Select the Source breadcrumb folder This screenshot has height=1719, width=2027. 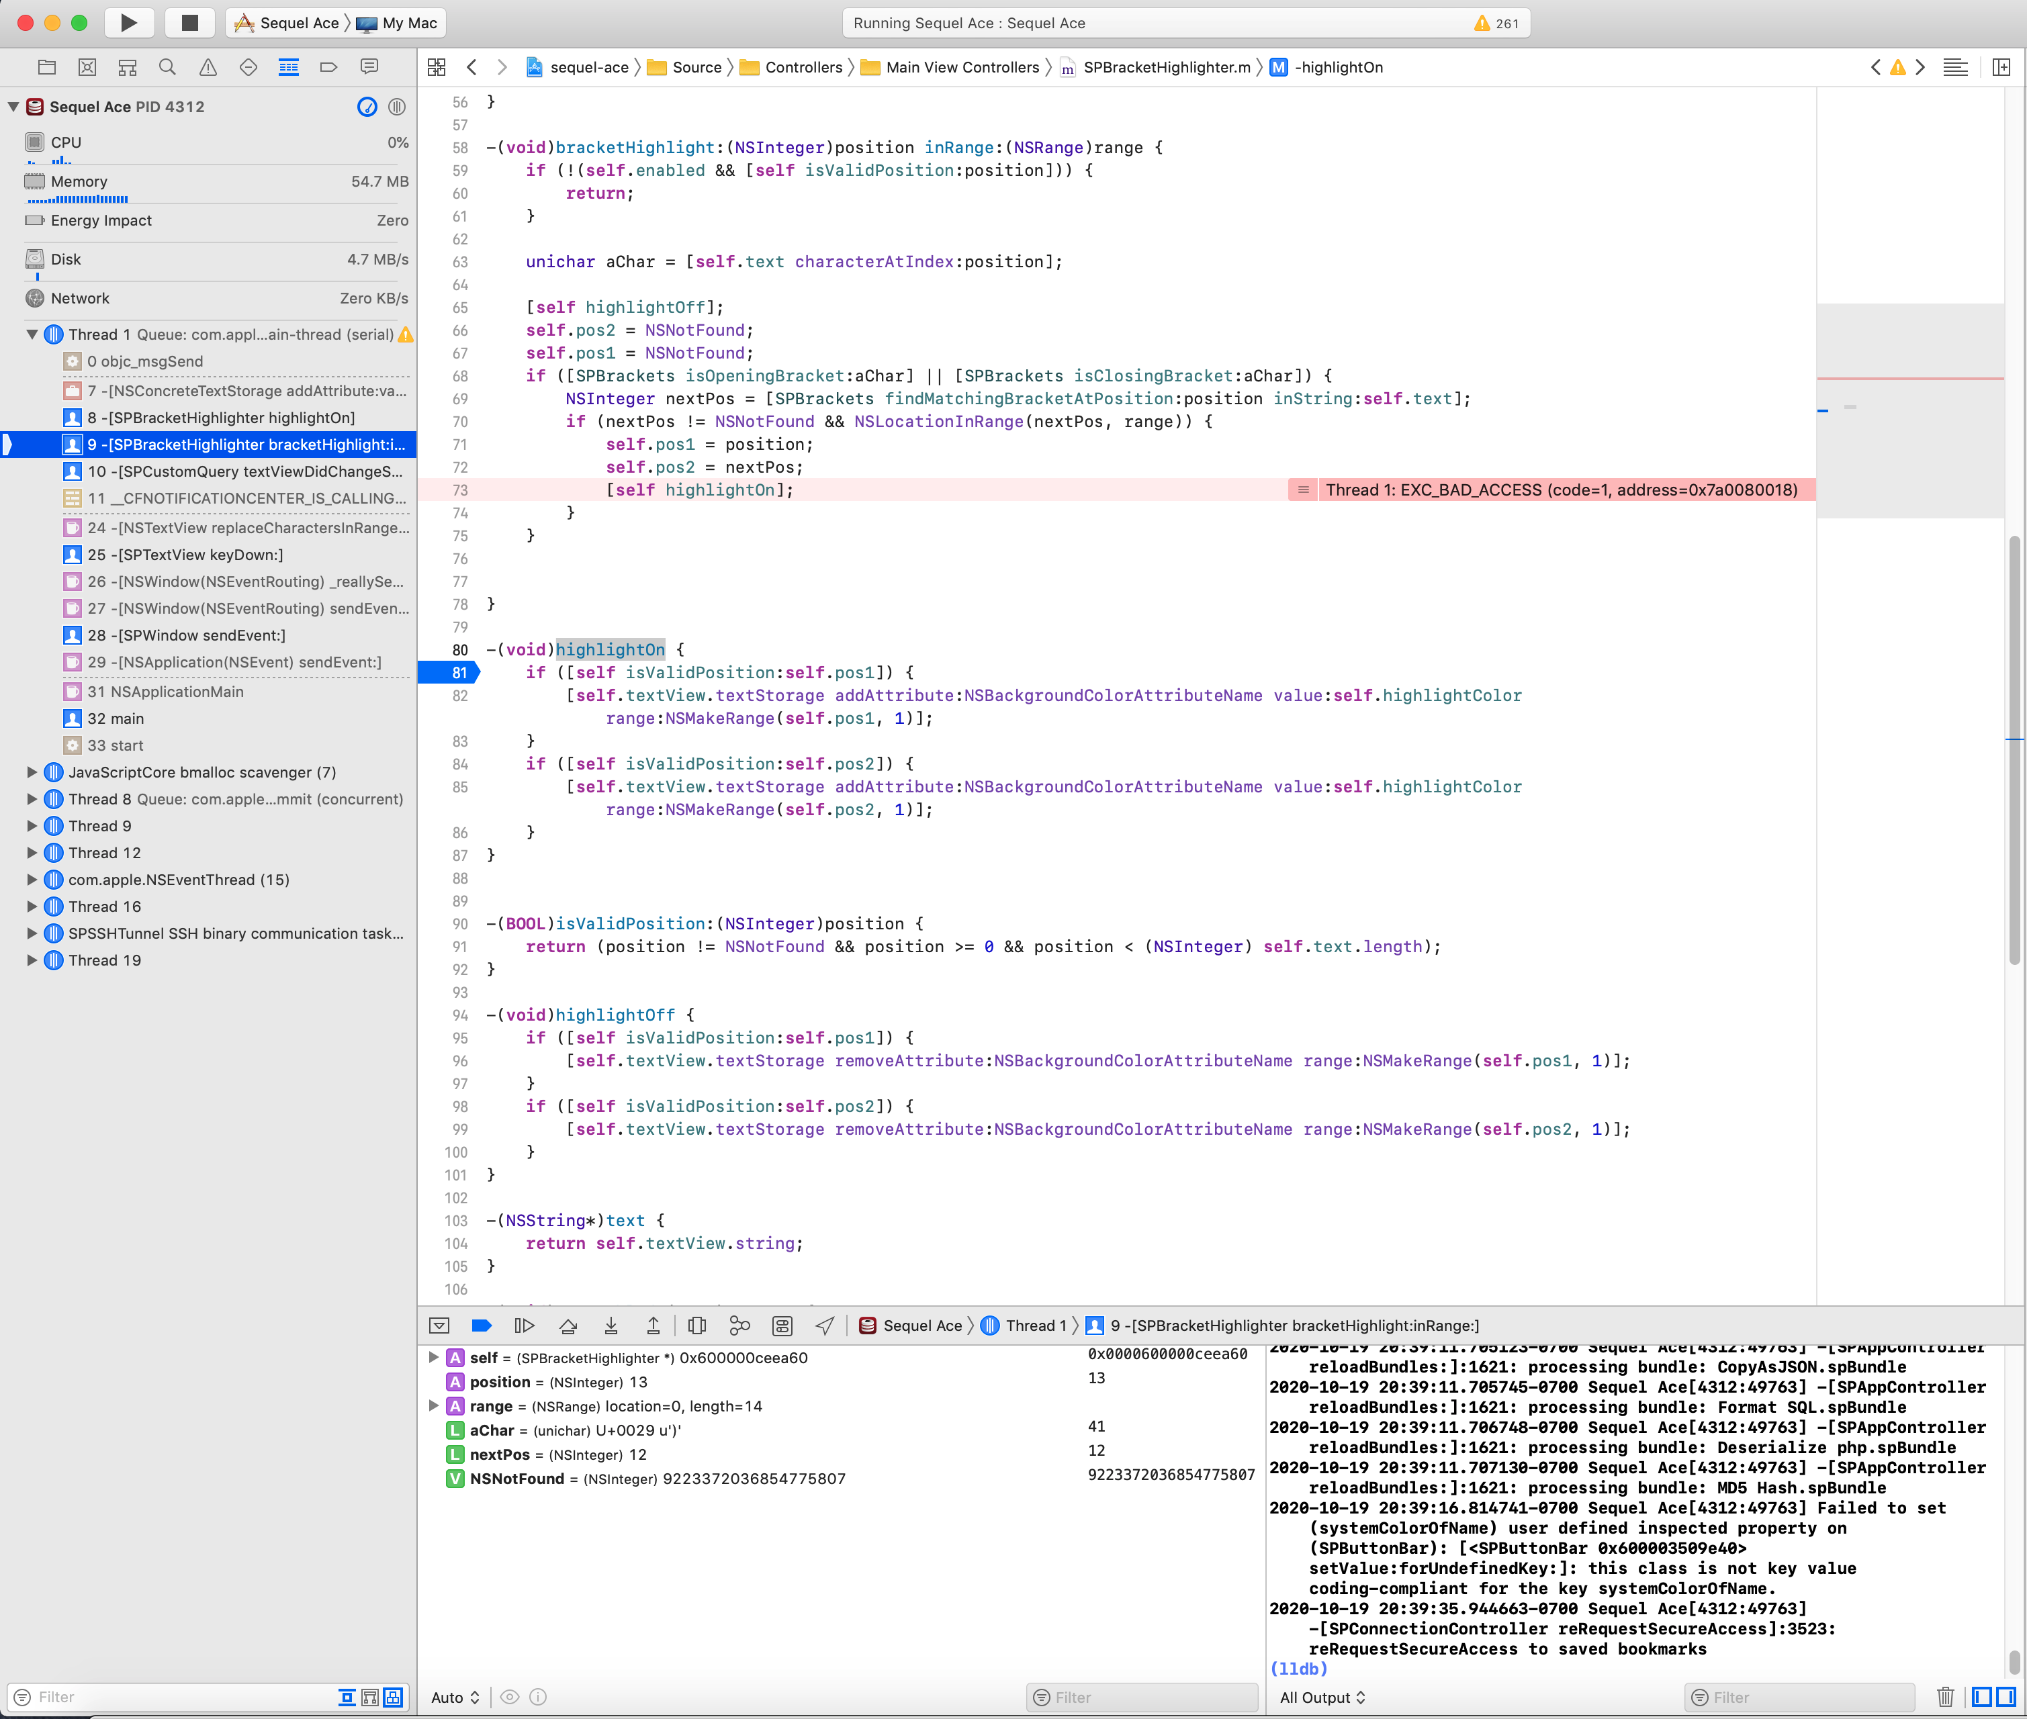[685, 67]
